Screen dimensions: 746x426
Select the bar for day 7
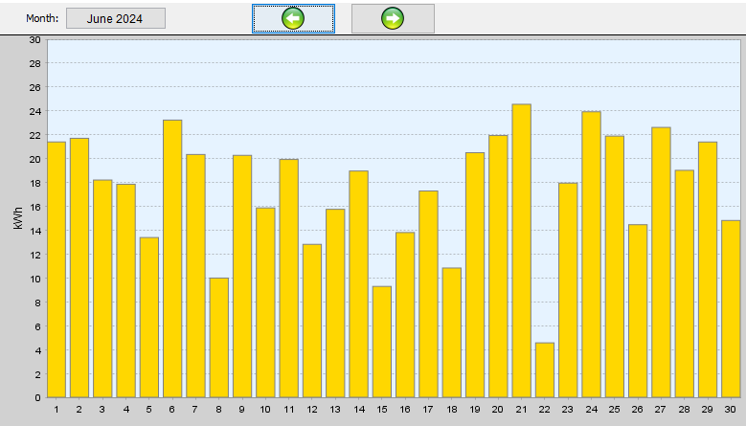[x=196, y=277]
